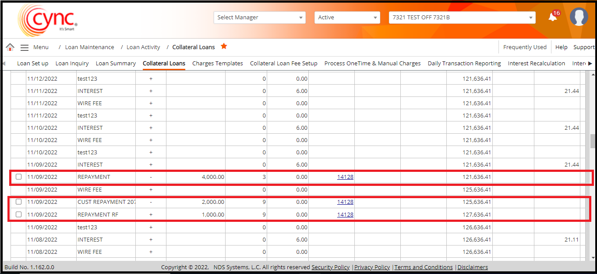Check the CUST REPAYMENT row checkbox
Image resolution: width=597 pixels, height=274 pixels.
18,202
